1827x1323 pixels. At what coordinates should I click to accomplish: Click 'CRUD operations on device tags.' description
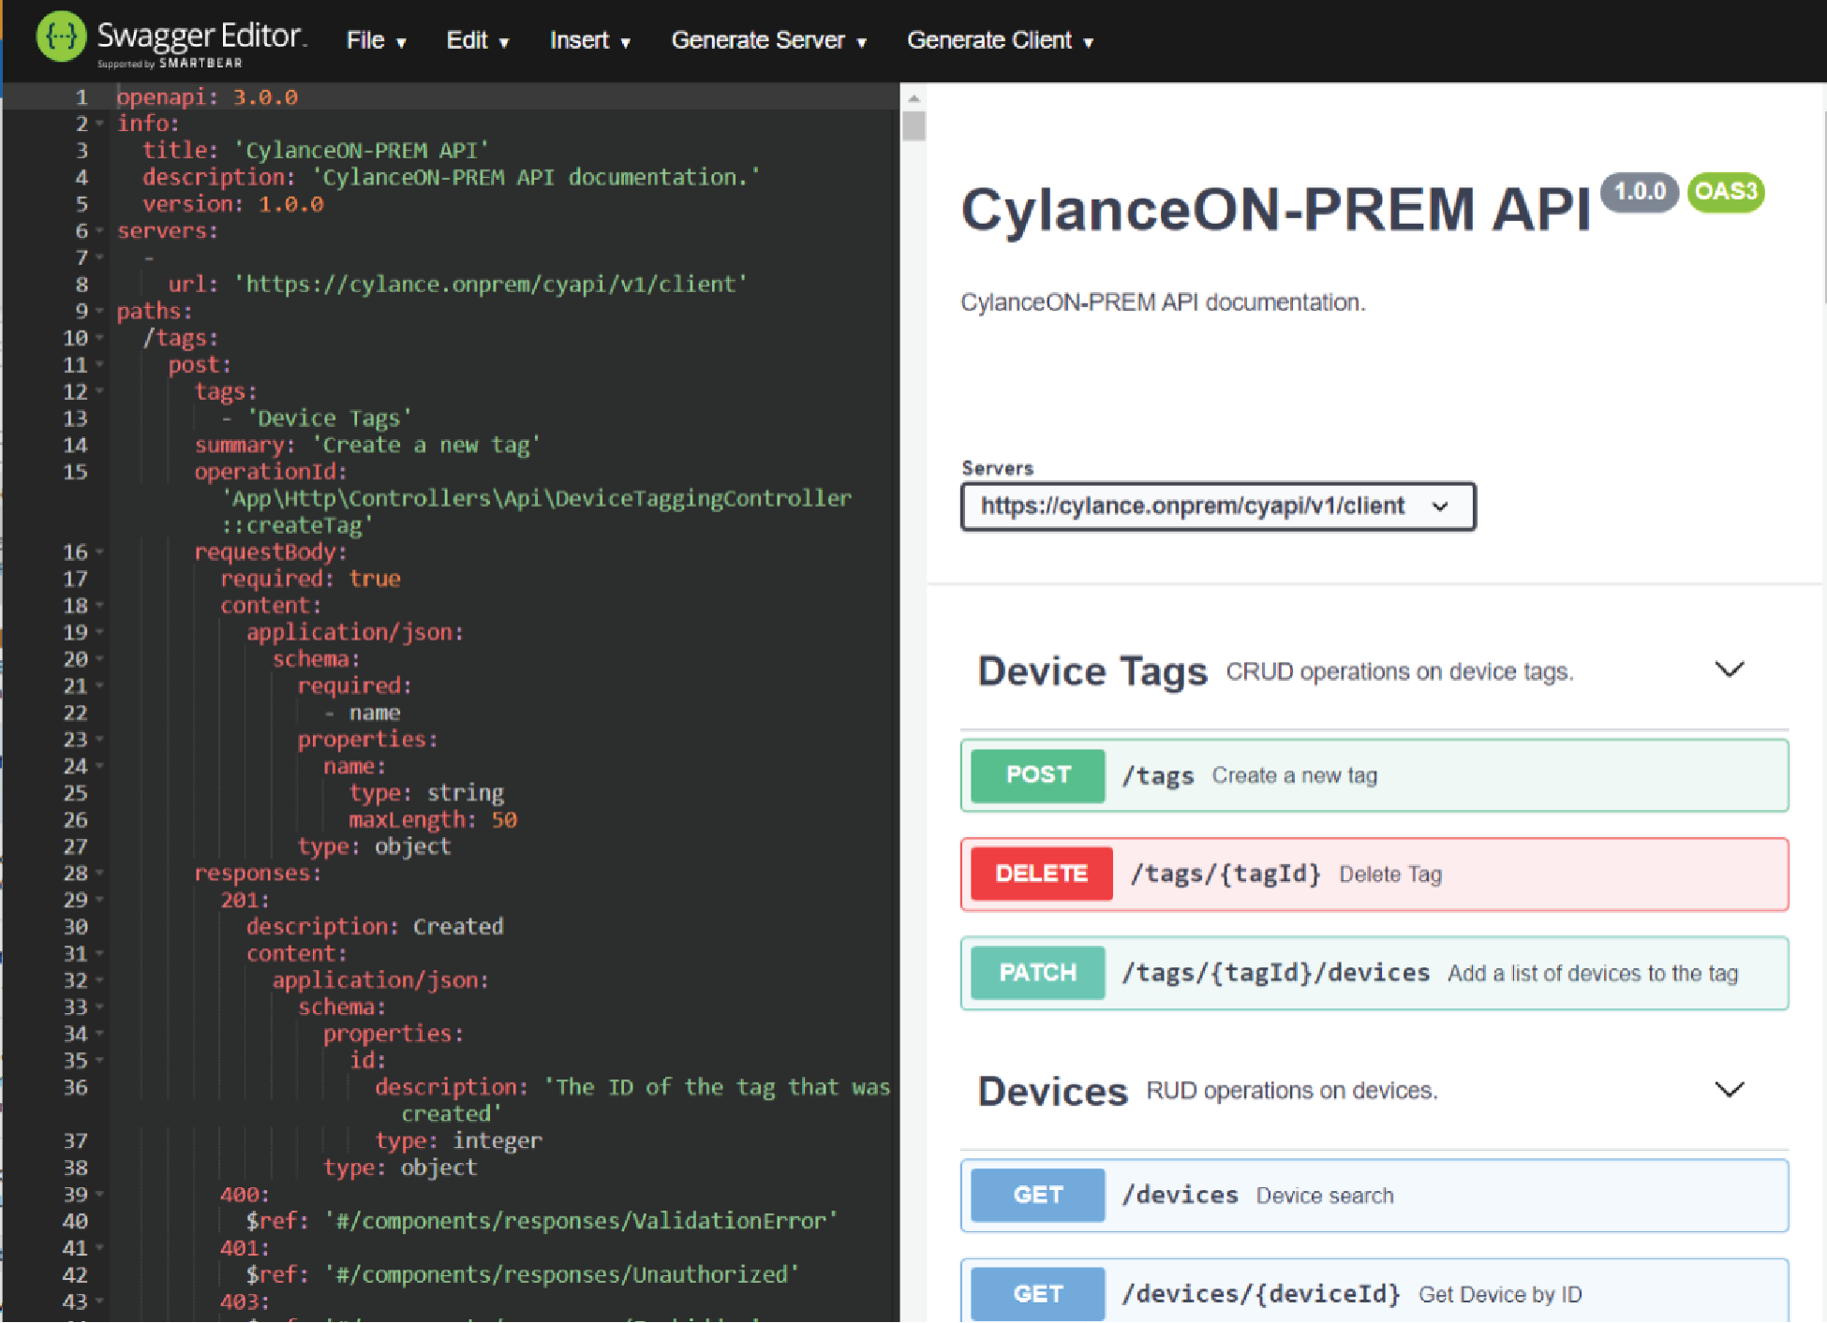[x=1400, y=672]
